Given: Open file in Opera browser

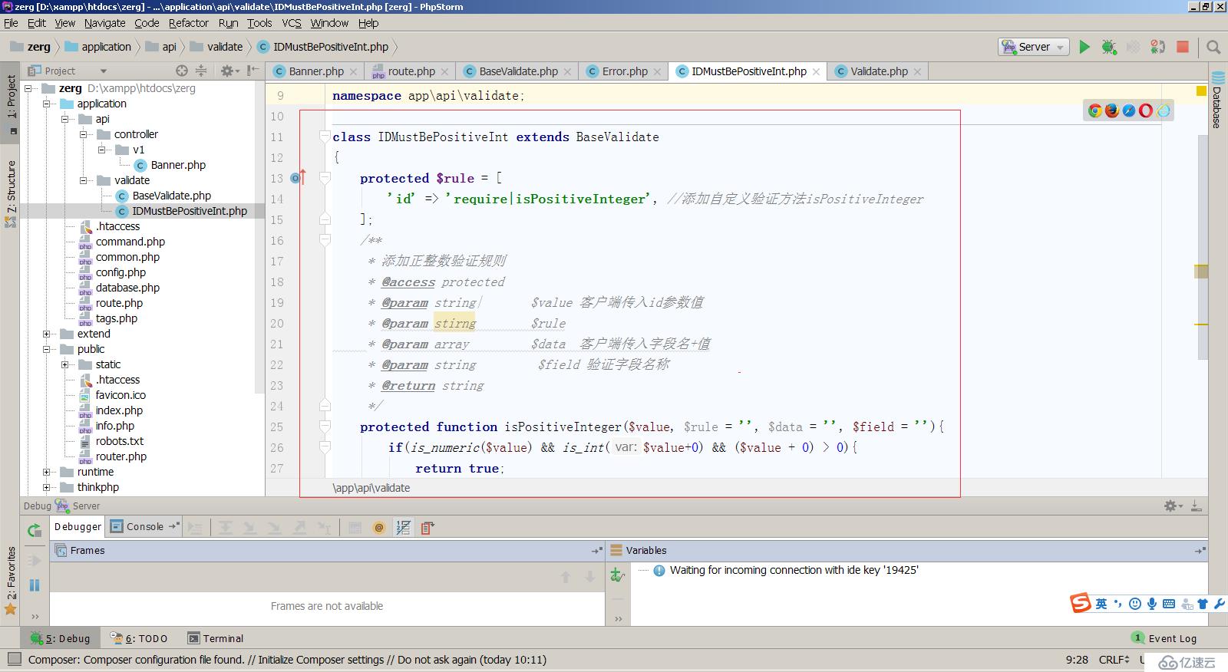Looking at the screenshot, I should click(x=1146, y=110).
